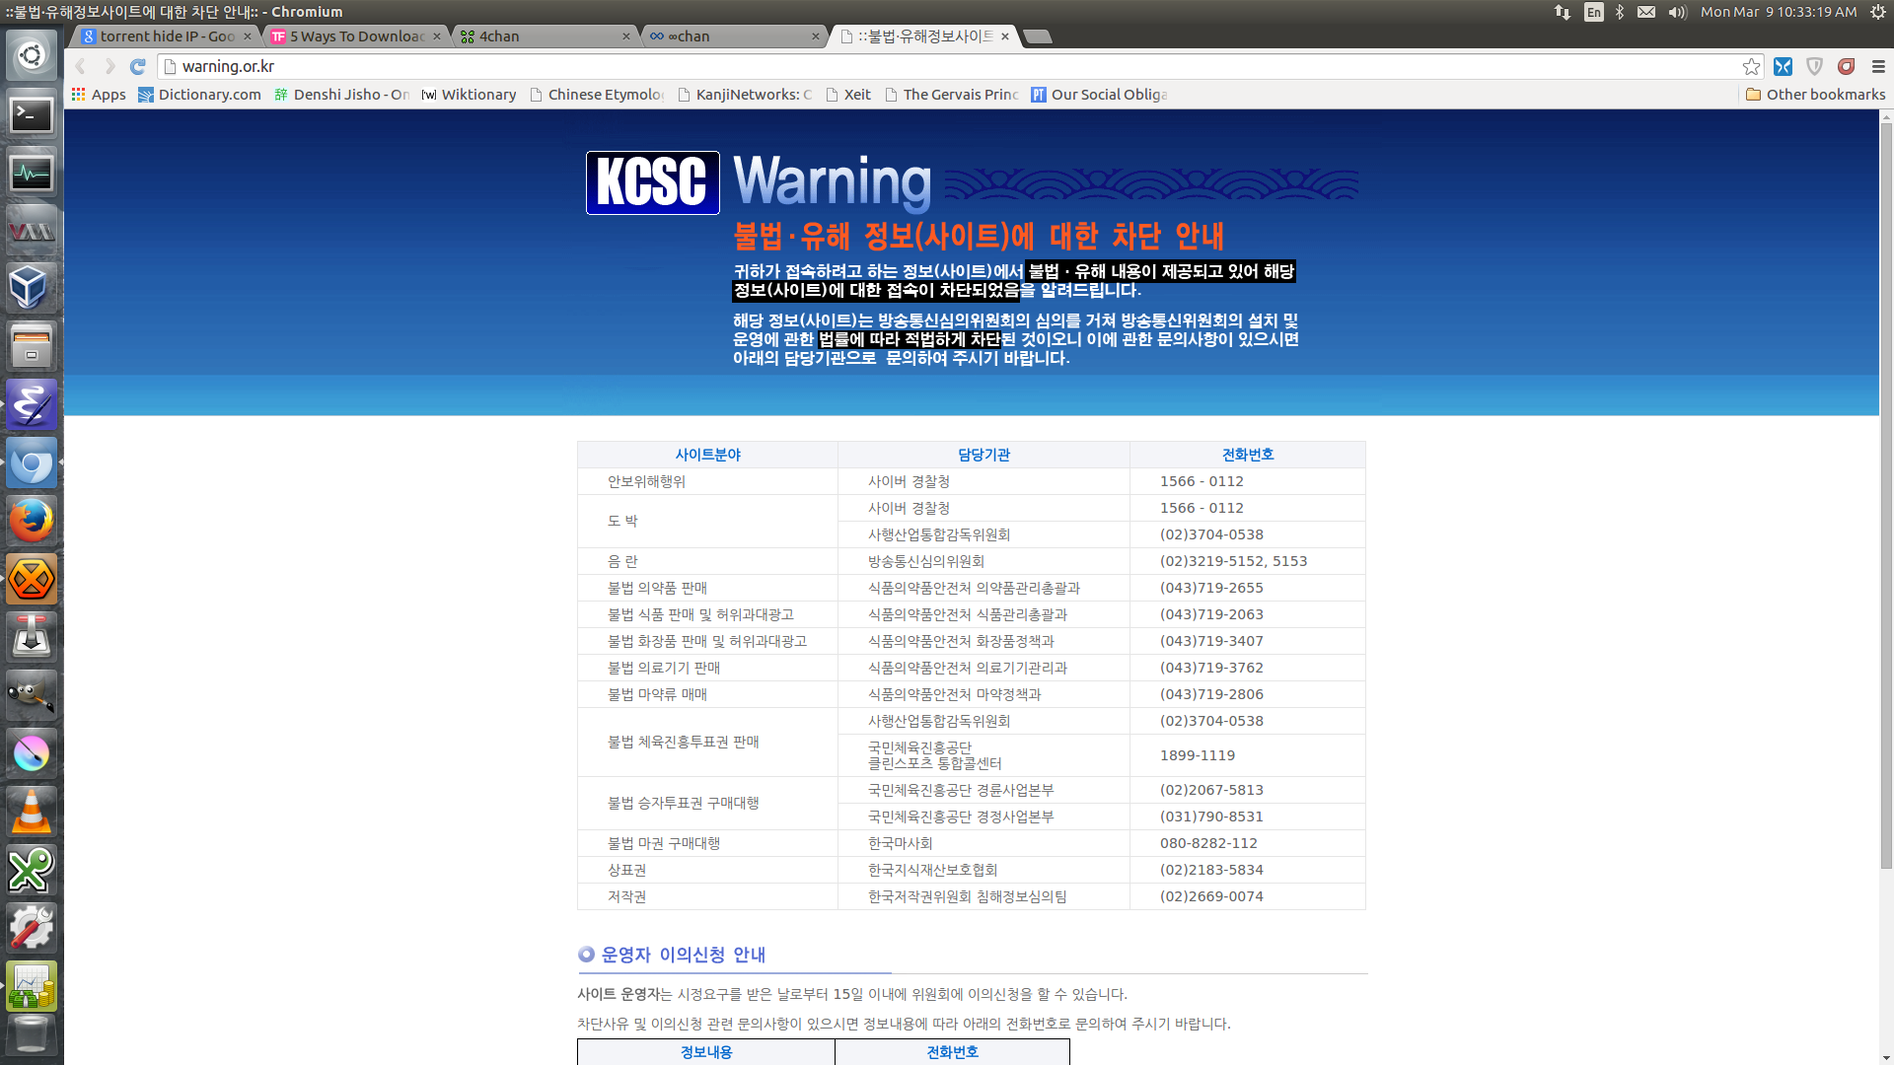The height and width of the screenshot is (1065, 1894).
Task: Close the 4chan tab
Action: pos(625,36)
